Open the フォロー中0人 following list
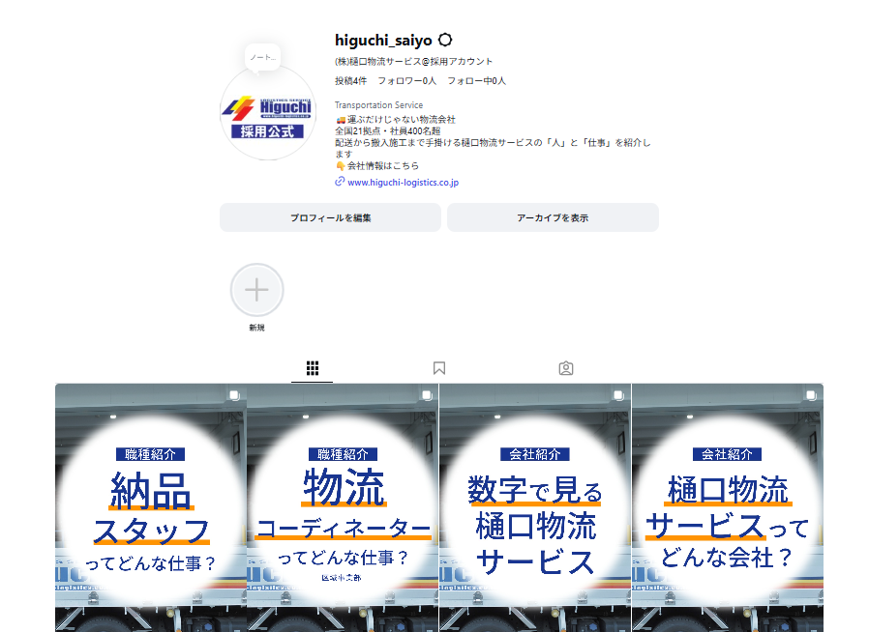 [477, 81]
